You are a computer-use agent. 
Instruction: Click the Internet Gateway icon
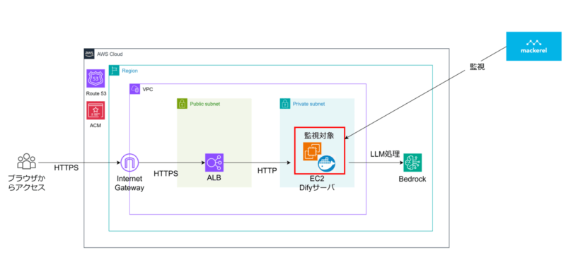pyautogui.click(x=129, y=162)
